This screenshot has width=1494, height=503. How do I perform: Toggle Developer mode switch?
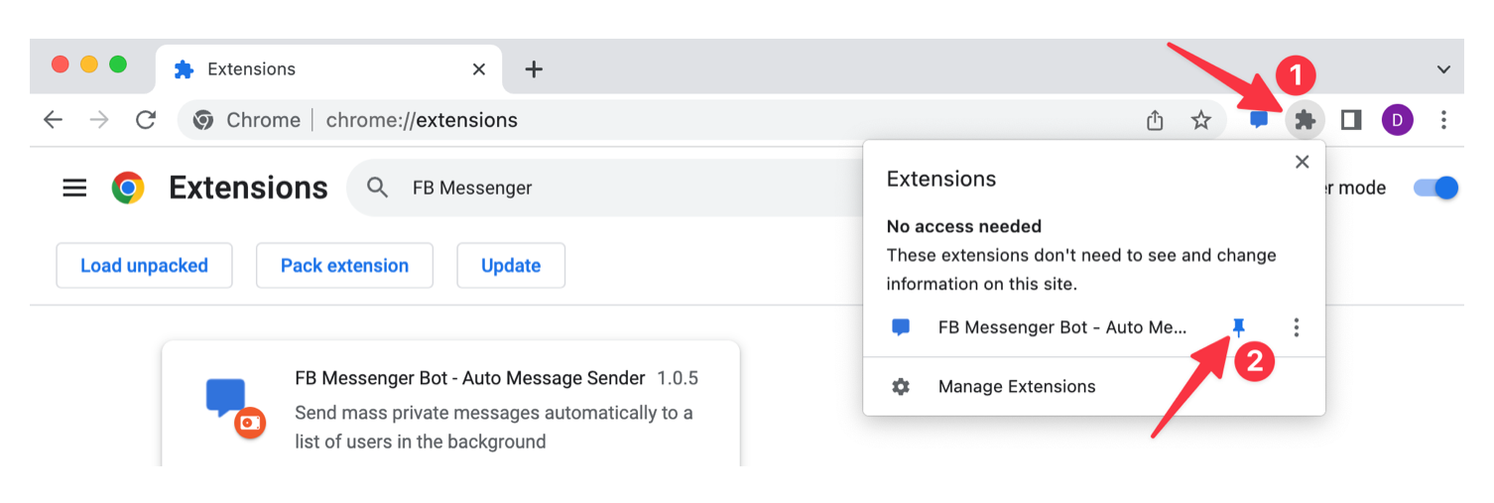[1435, 188]
